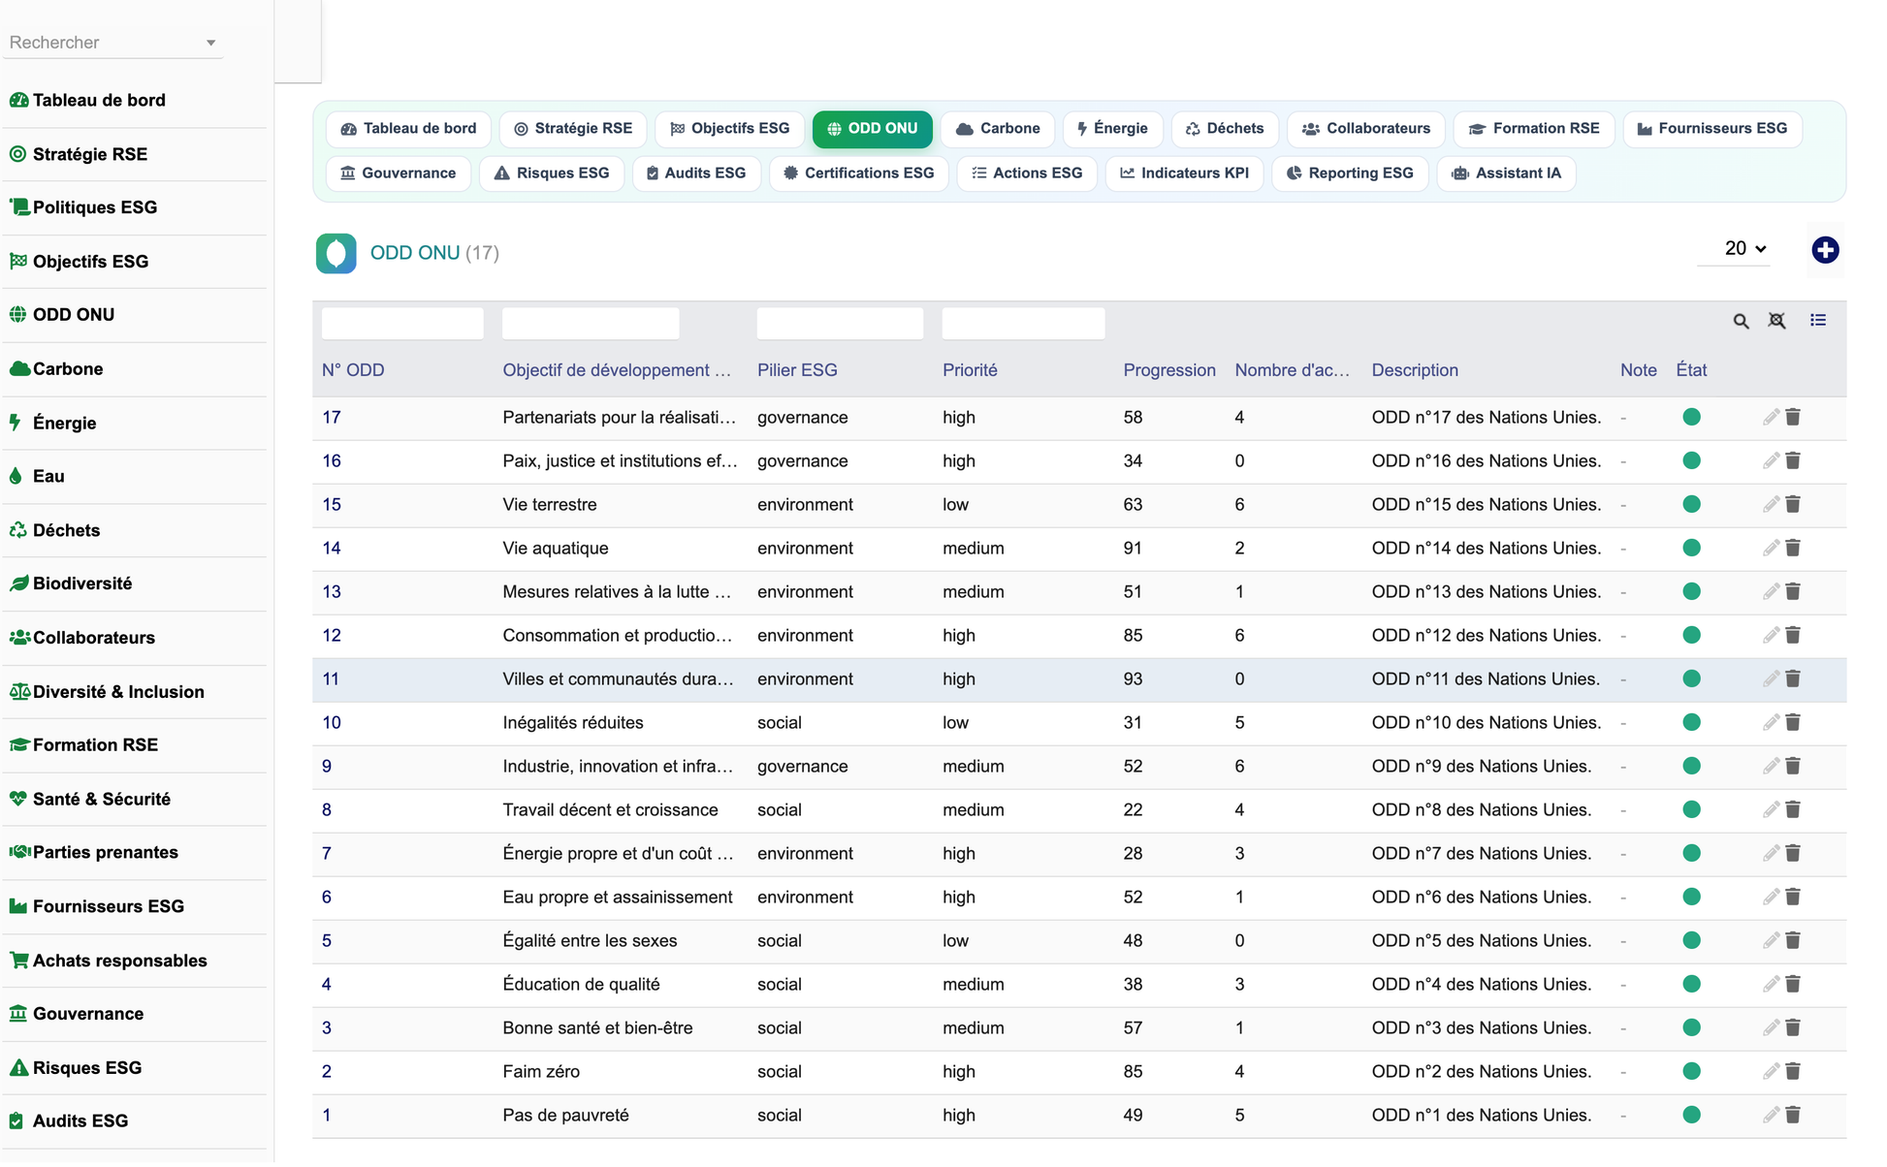Screen dimensions: 1887x1167
Task: Delete the Faim zéro row
Action: [1793, 1071]
